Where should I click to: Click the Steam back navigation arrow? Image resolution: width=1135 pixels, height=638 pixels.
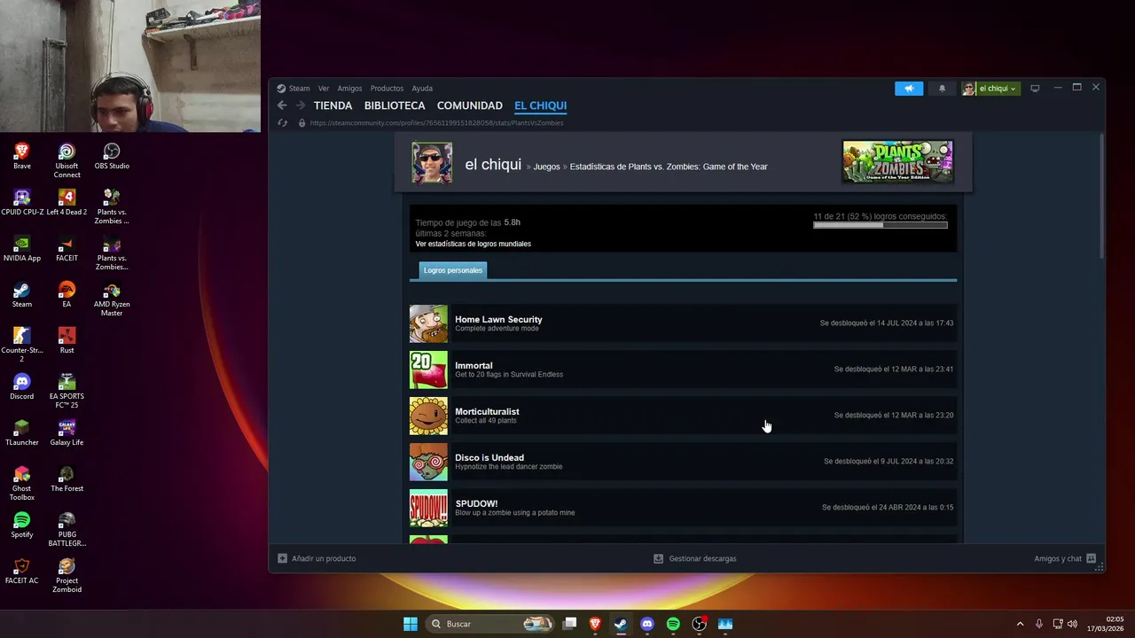(282, 105)
